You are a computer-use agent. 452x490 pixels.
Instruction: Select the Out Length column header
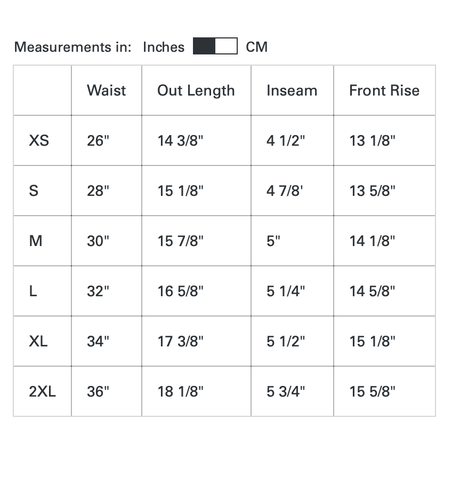196,91
